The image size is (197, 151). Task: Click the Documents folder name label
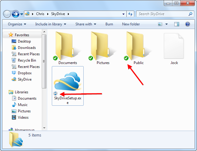[68, 63]
